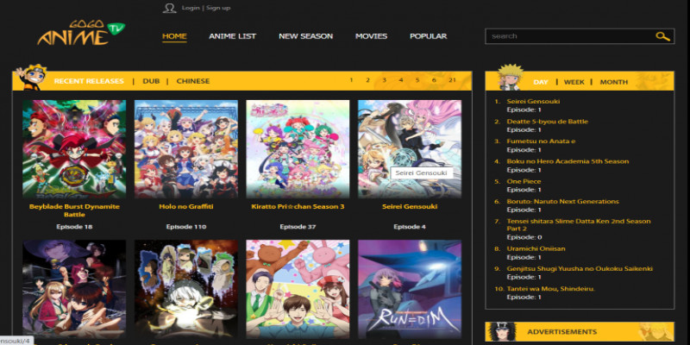Click Seirei Gensouki title under poster
This screenshot has width=690, height=345.
[410, 206]
